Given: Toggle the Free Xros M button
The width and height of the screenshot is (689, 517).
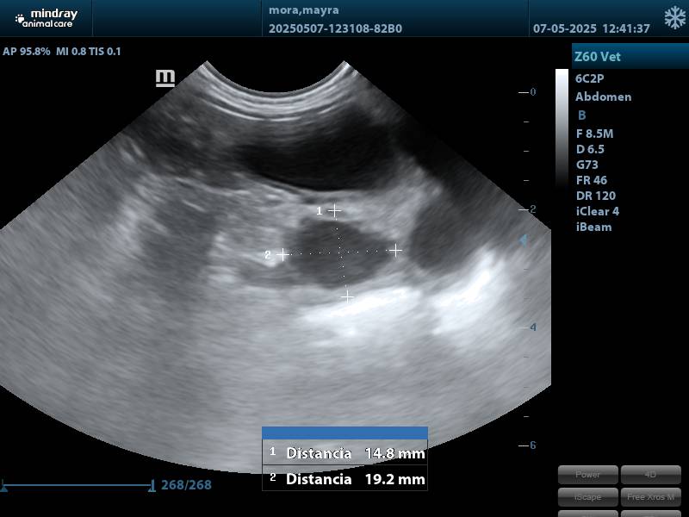Looking at the screenshot, I should pyautogui.click(x=650, y=496).
